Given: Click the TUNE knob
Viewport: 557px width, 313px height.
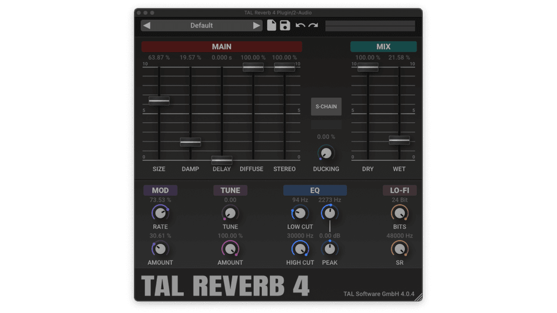Looking at the screenshot, I should [x=230, y=213].
